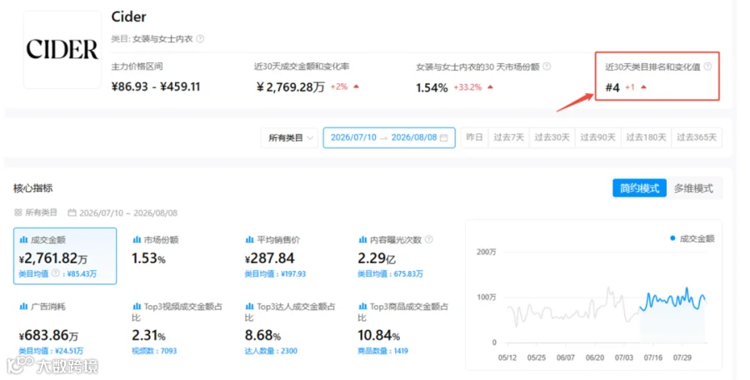The width and height of the screenshot is (750, 380).
Task: Click 类目均值：¥24.51万 under ad spend
Action: click(x=51, y=351)
